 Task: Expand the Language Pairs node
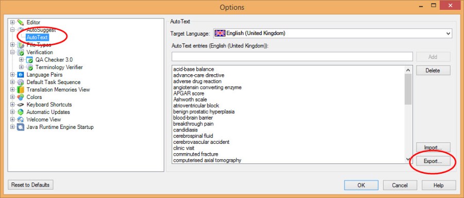click(x=12, y=75)
